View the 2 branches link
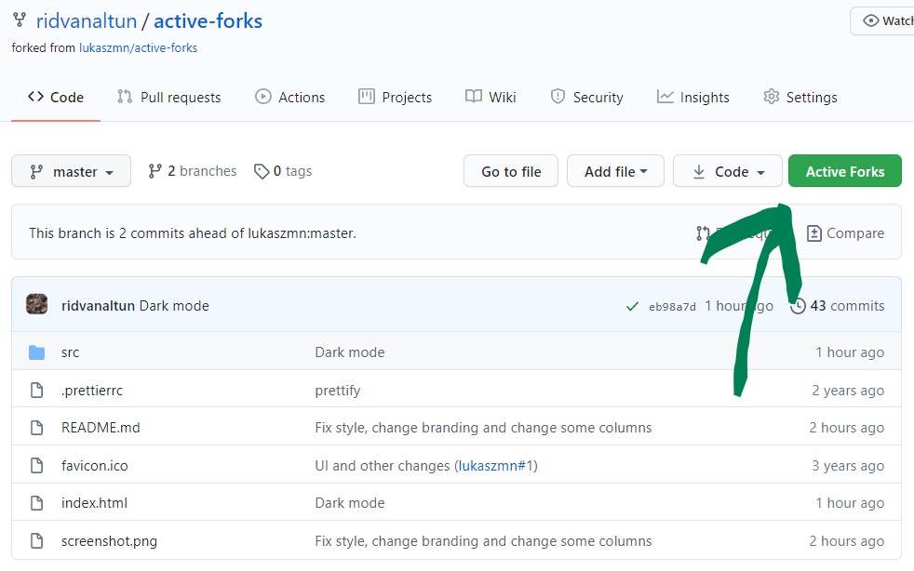914x571 pixels. pyautogui.click(x=193, y=171)
